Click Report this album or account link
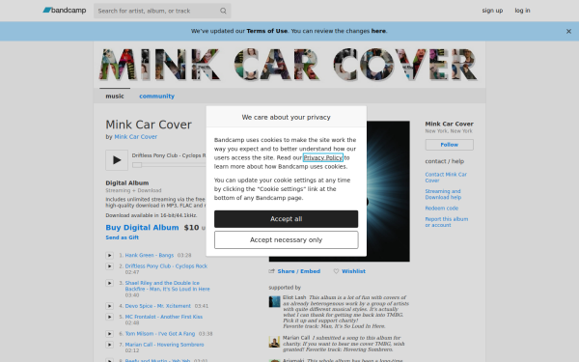 point(447,222)
